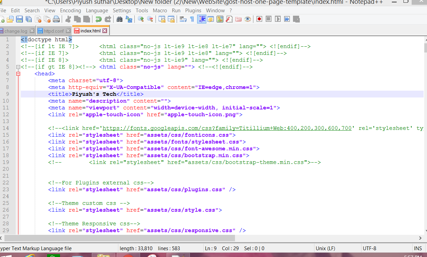Viewport: 427px width, 257px height.
Task: Click the Redo toolbar icon
Action: click(108, 19)
